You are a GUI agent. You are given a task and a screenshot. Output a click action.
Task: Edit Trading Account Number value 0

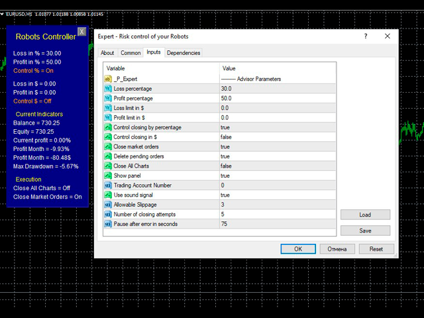tap(278, 185)
